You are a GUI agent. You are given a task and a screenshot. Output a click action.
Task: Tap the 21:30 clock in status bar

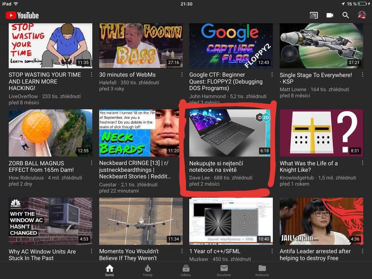186,4
